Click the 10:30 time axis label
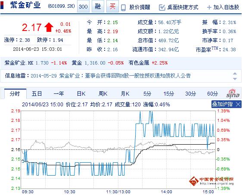This screenshot has width=242, height=195. pos(70,192)
